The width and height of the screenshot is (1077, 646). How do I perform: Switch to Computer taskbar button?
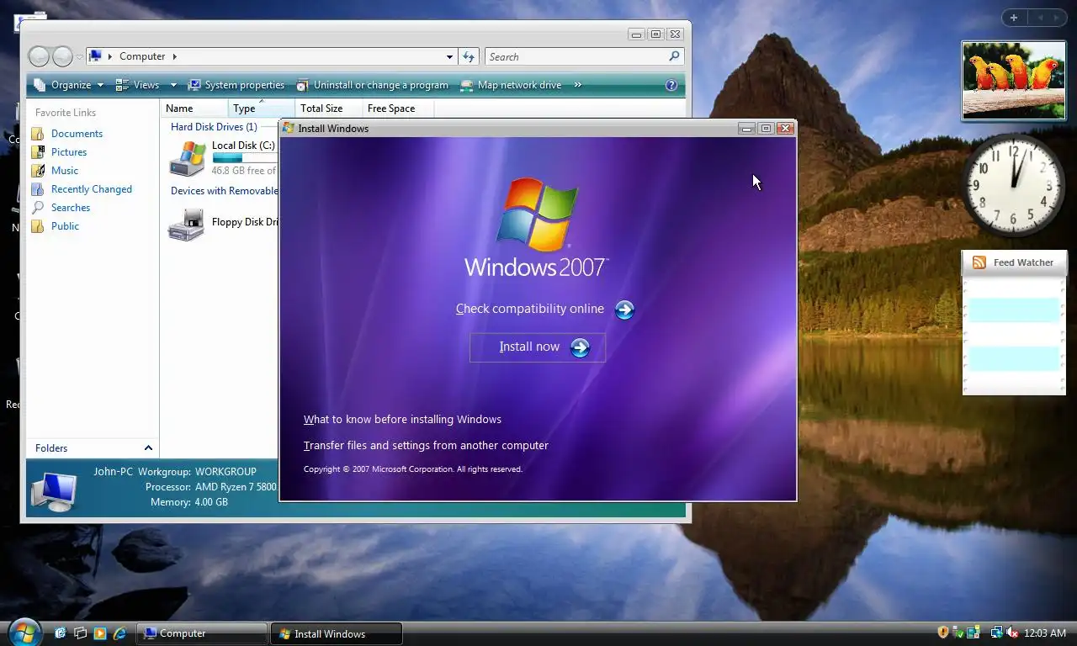(202, 633)
